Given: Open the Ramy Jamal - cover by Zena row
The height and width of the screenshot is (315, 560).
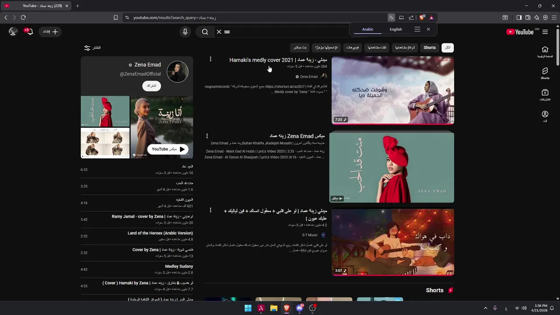Looking at the screenshot, I should pos(137,220).
